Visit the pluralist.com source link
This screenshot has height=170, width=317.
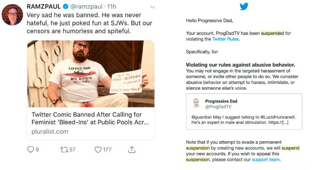(50, 131)
